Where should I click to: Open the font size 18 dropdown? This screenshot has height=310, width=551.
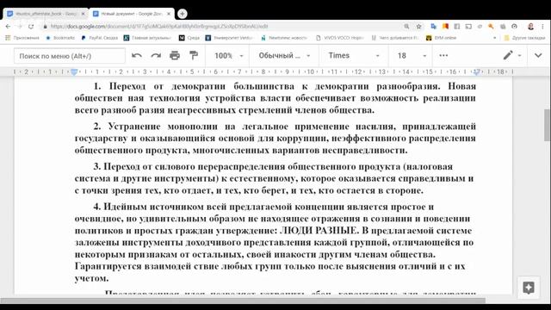click(x=412, y=56)
